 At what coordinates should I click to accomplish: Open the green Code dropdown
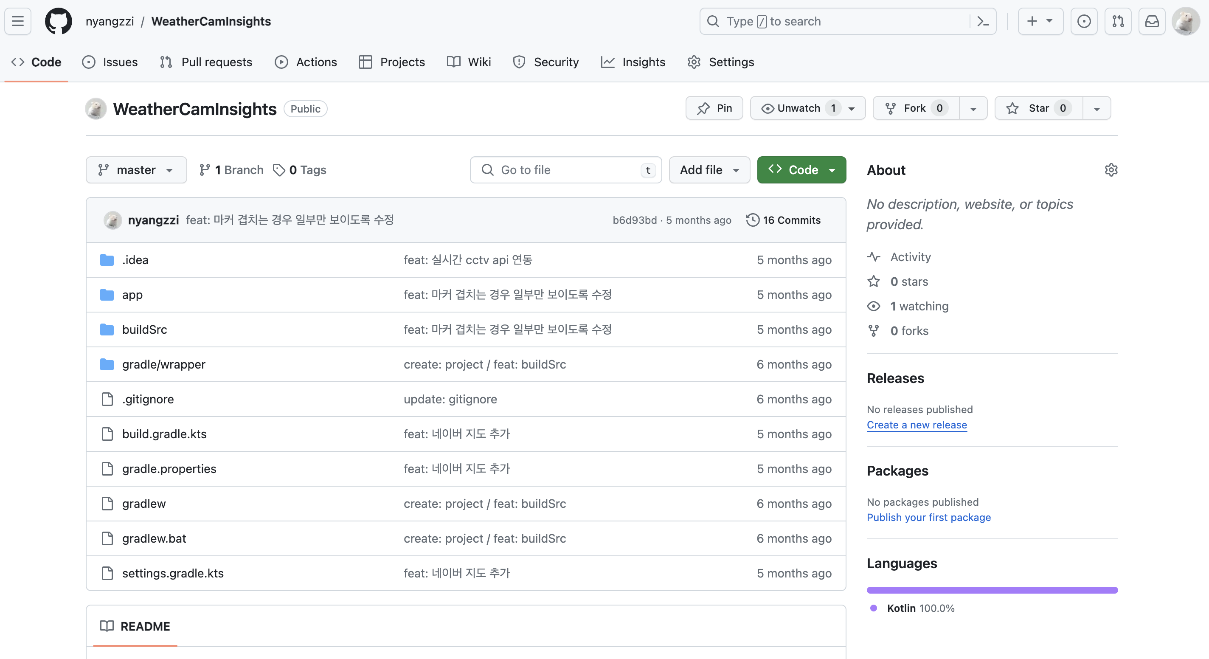click(801, 170)
